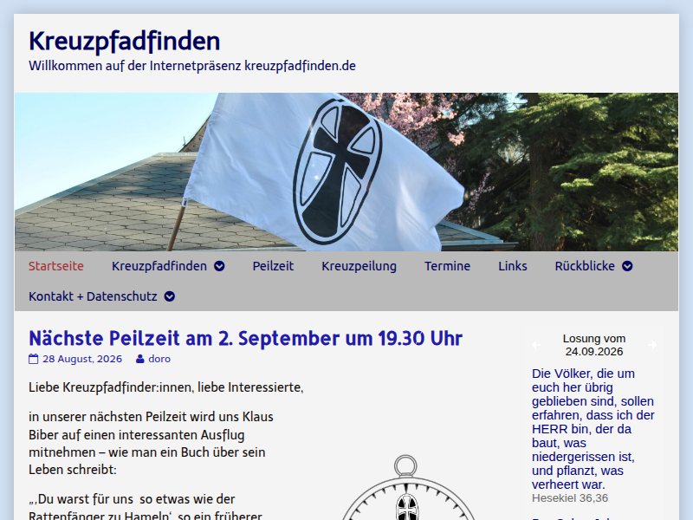Image resolution: width=693 pixels, height=520 pixels.
Task: Click the flag header banner image
Action: coord(346,172)
